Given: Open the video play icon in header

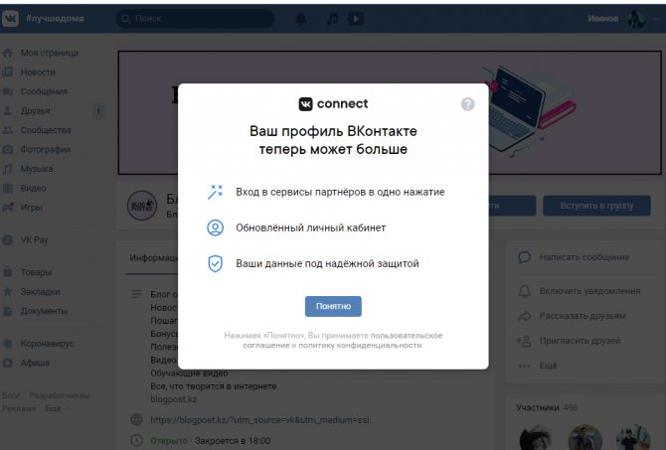Looking at the screenshot, I should [356, 19].
